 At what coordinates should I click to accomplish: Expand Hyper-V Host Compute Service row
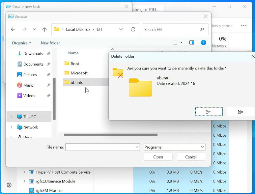24,172
